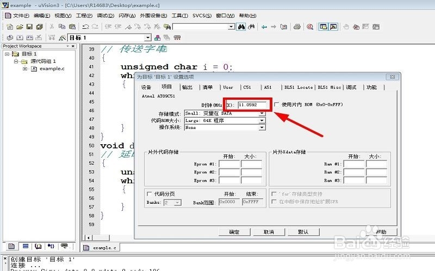This screenshot has width=435, height=271.
Task: Open 存储模式 dropdown list
Action: tap(262, 113)
